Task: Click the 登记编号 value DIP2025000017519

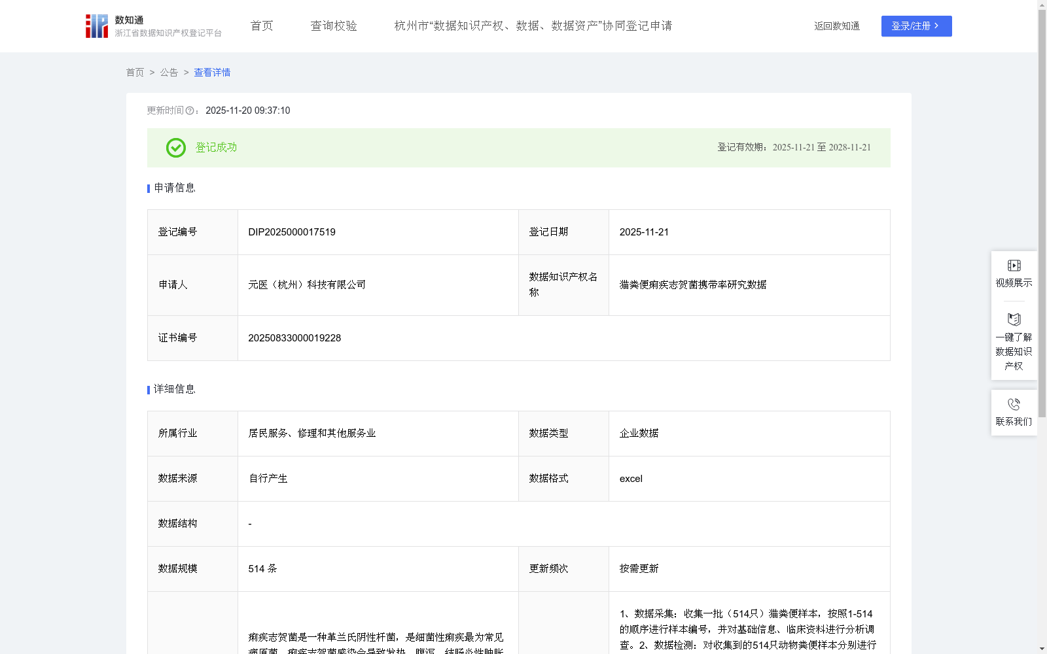Action: (291, 232)
